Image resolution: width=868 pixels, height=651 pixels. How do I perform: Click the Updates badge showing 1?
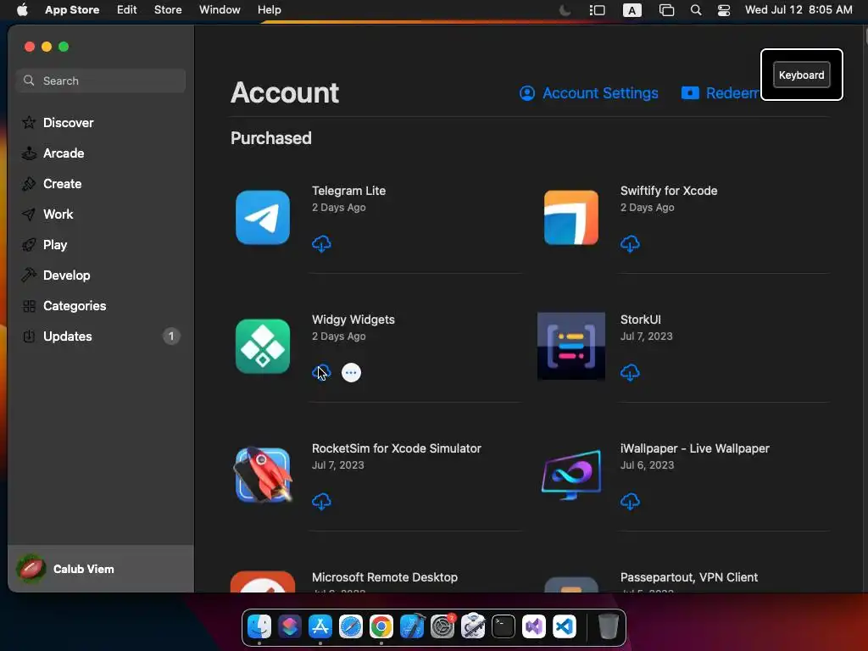click(171, 336)
